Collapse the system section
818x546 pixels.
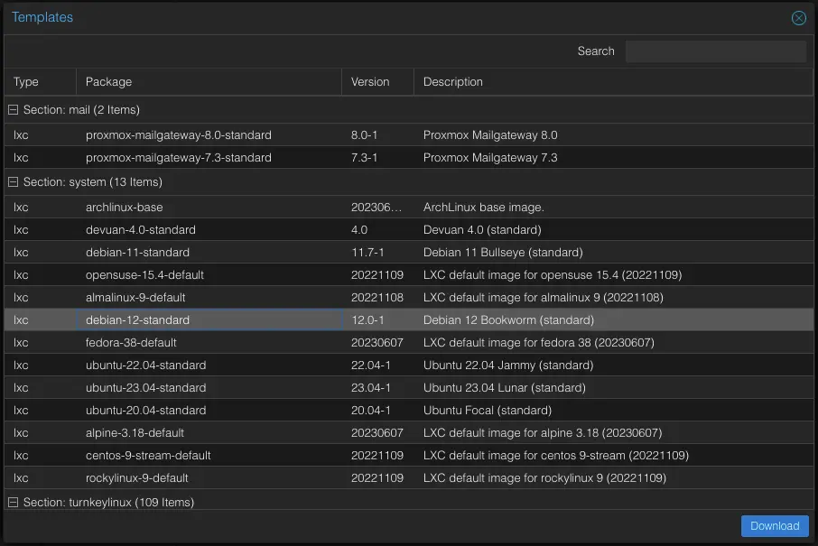point(12,181)
